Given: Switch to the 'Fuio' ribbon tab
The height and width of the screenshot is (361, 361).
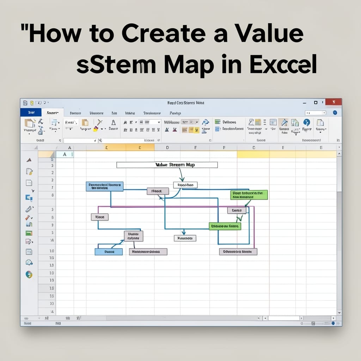Looking at the screenshot, I should point(114,113).
